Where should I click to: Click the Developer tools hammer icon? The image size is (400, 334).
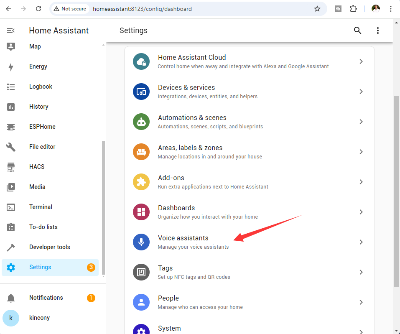[11, 247]
